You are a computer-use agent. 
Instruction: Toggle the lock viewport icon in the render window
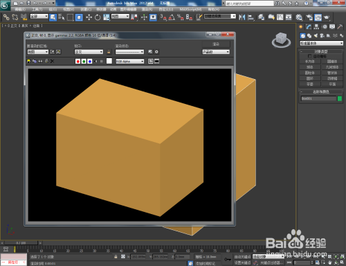[109, 52]
